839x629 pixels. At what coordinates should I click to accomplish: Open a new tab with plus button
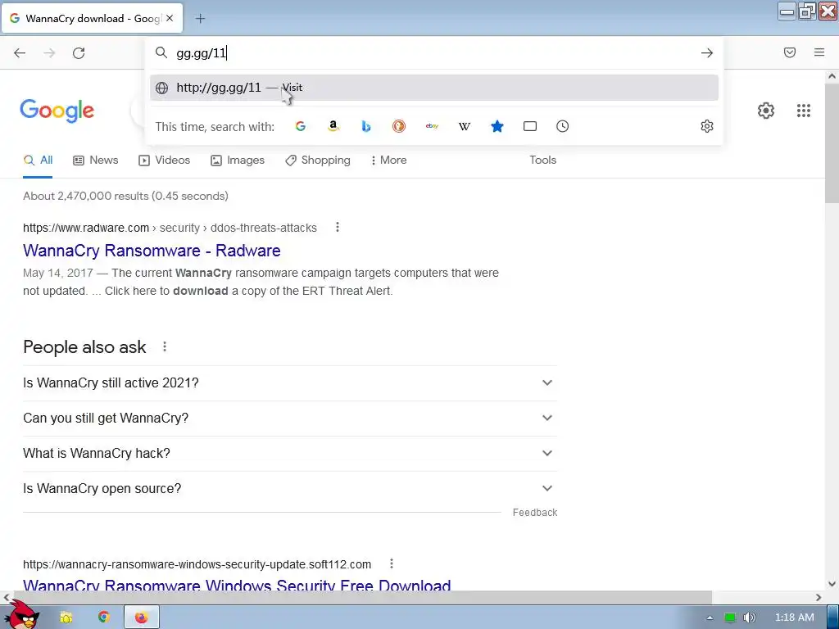tap(200, 19)
